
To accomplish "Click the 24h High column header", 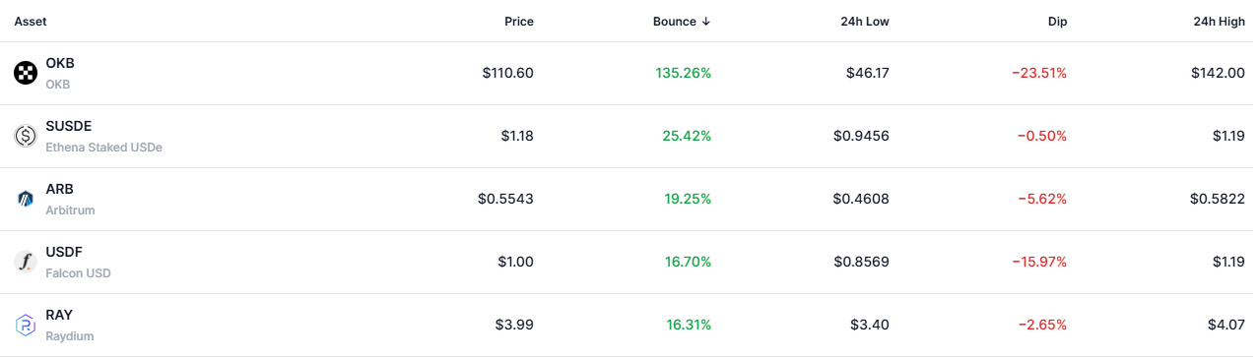I will (1219, 21).
